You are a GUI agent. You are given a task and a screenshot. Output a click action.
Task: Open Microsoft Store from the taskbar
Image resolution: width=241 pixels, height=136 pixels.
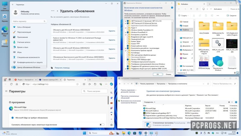[x=135, y=133]
